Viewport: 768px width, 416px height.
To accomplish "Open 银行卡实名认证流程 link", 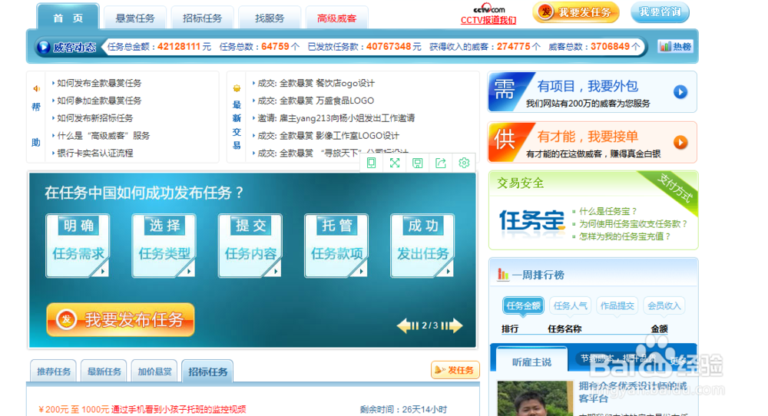I will [x=95, y=154].
